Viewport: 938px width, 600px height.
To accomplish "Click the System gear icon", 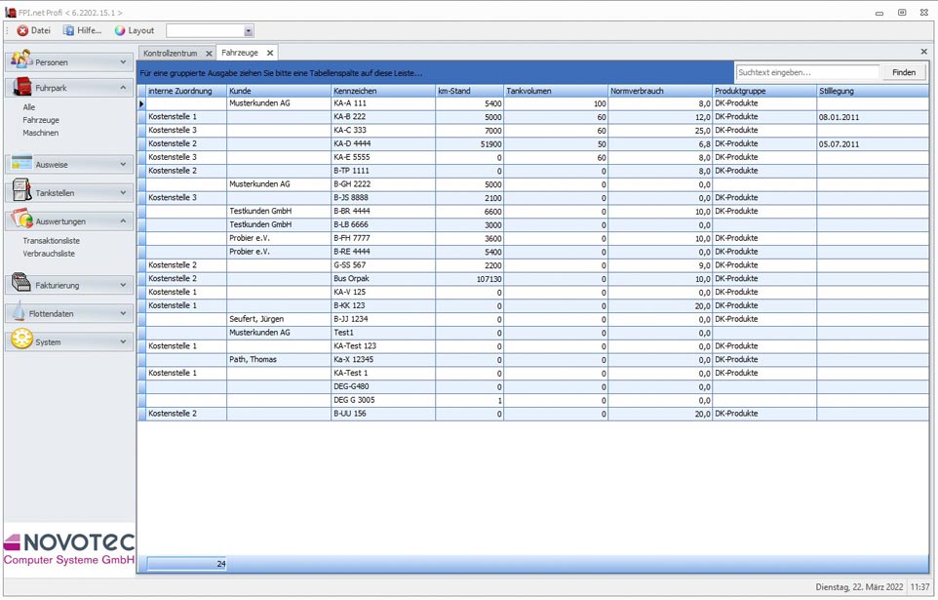I will pyautogui.click(x=20, y=341).
